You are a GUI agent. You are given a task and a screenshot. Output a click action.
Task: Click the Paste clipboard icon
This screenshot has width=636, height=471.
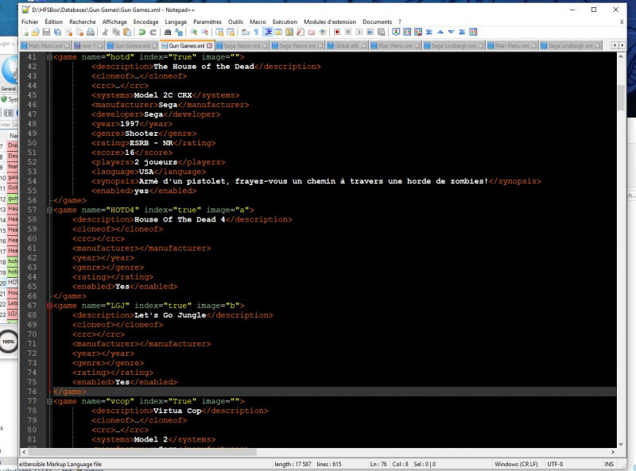click(127, 32)
